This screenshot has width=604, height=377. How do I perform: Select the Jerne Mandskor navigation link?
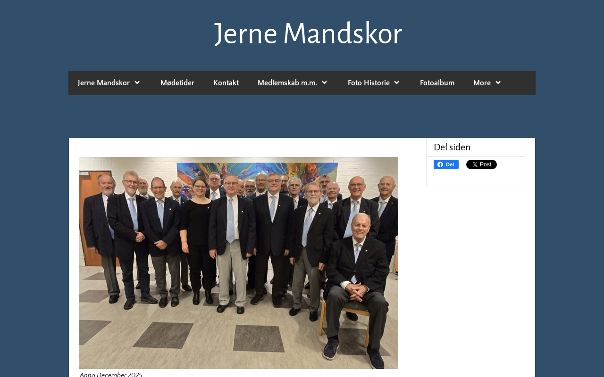tap(104, 83)
